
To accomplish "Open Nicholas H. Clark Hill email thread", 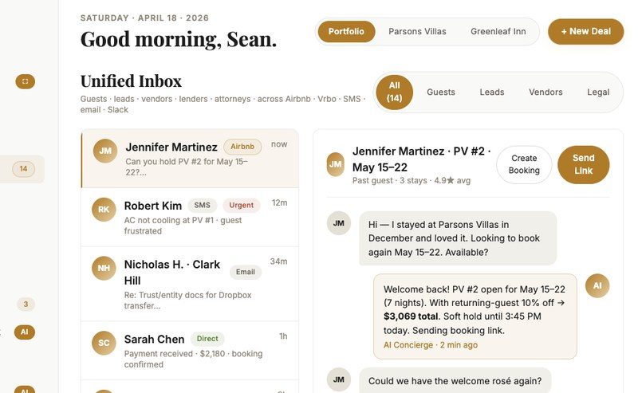I will coord(190,284).
